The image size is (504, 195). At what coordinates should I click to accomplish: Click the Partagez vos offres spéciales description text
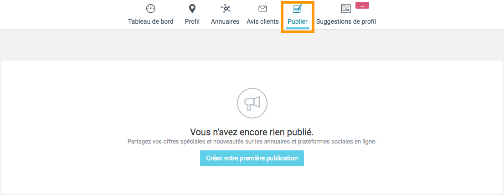point(252,142)
